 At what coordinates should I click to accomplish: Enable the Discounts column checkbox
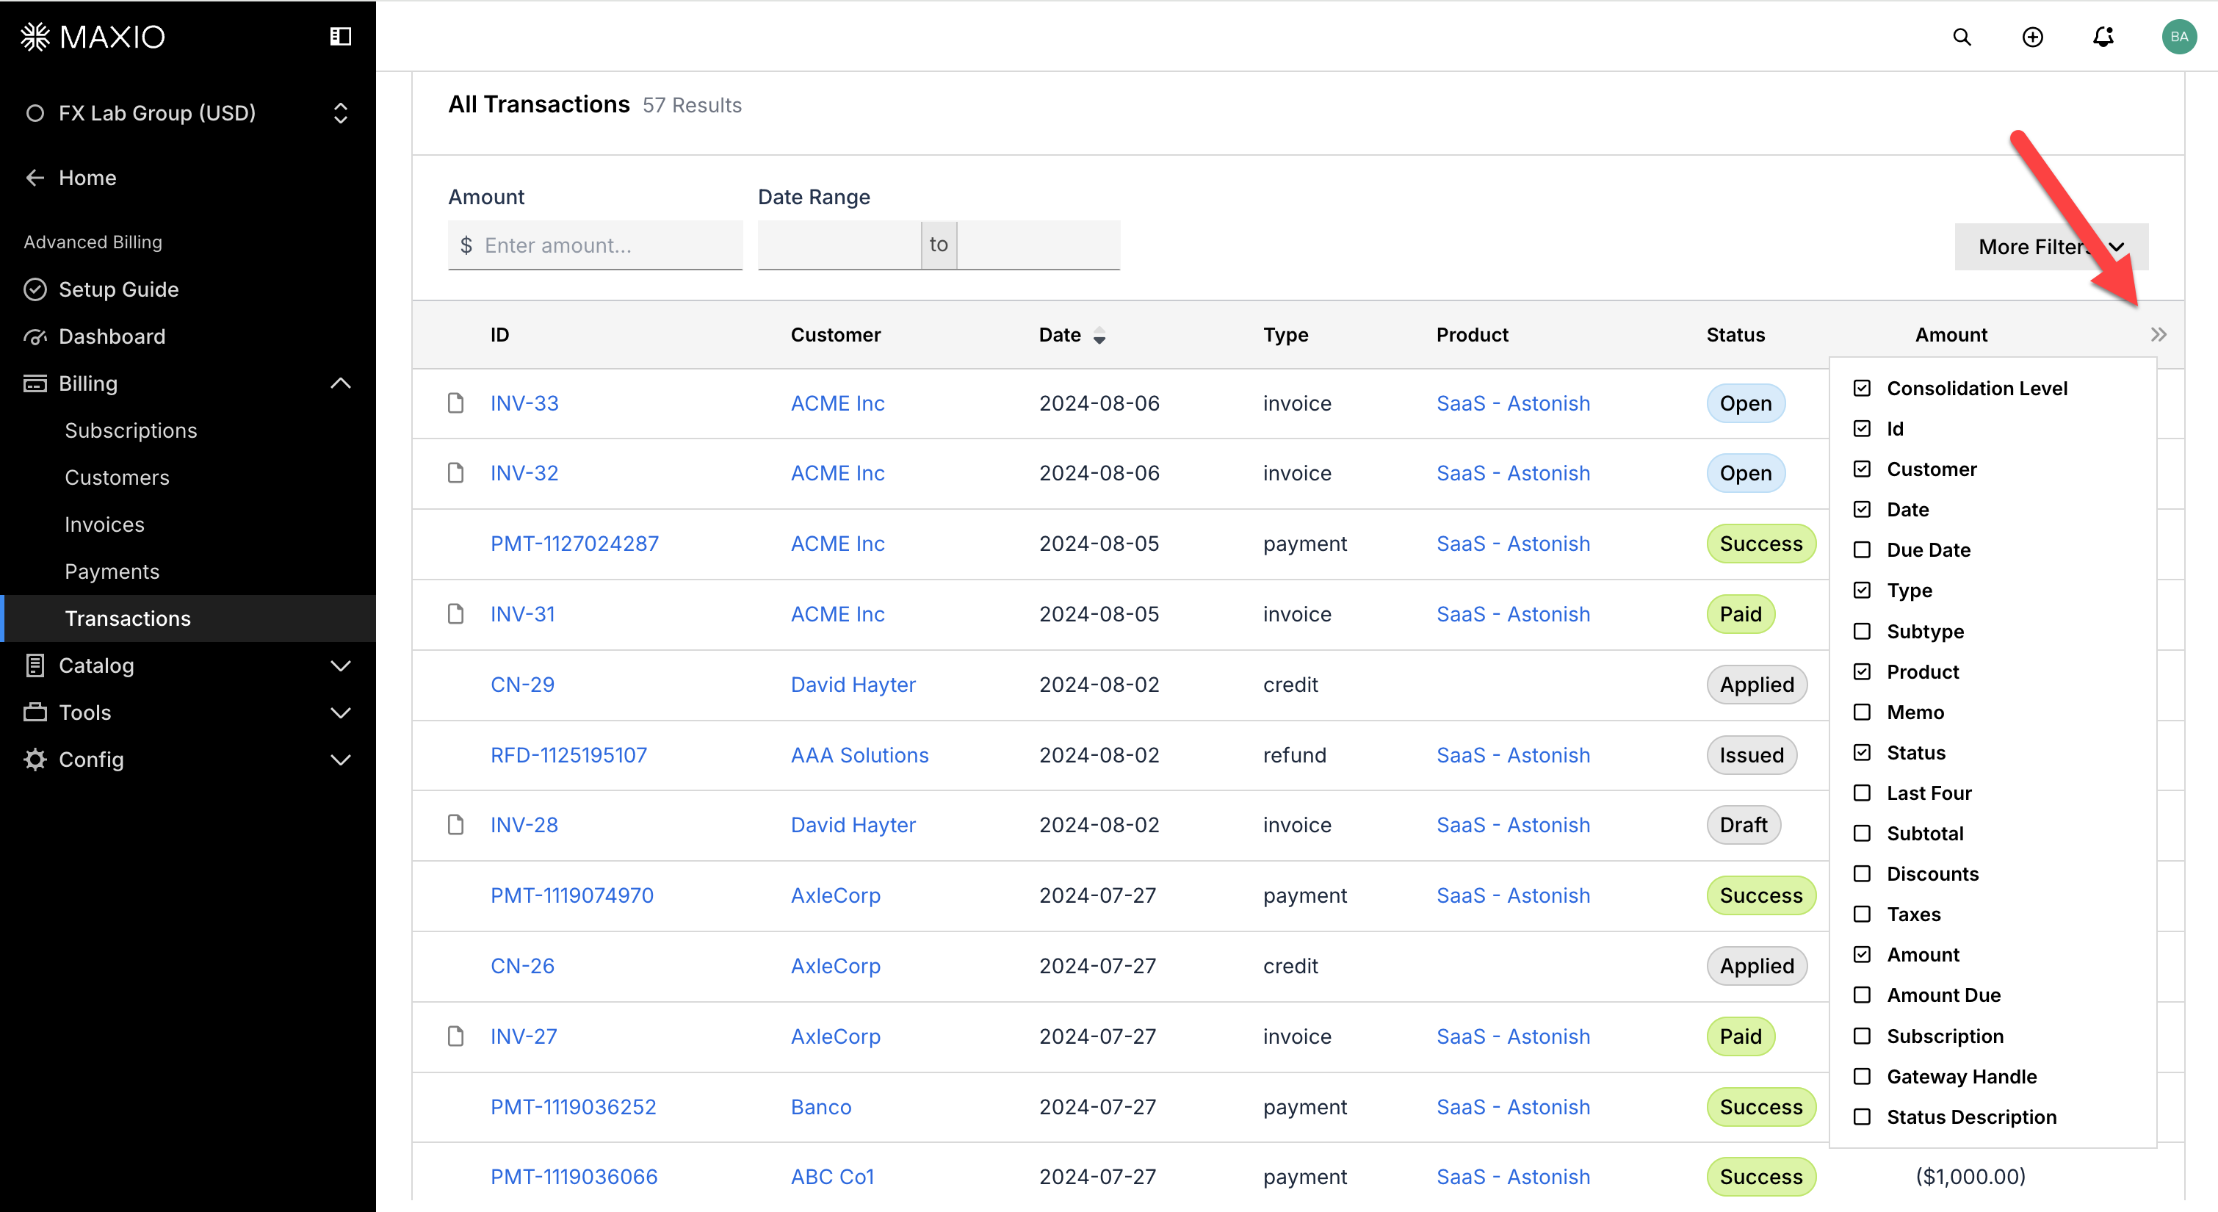[x=1862, y=874]
